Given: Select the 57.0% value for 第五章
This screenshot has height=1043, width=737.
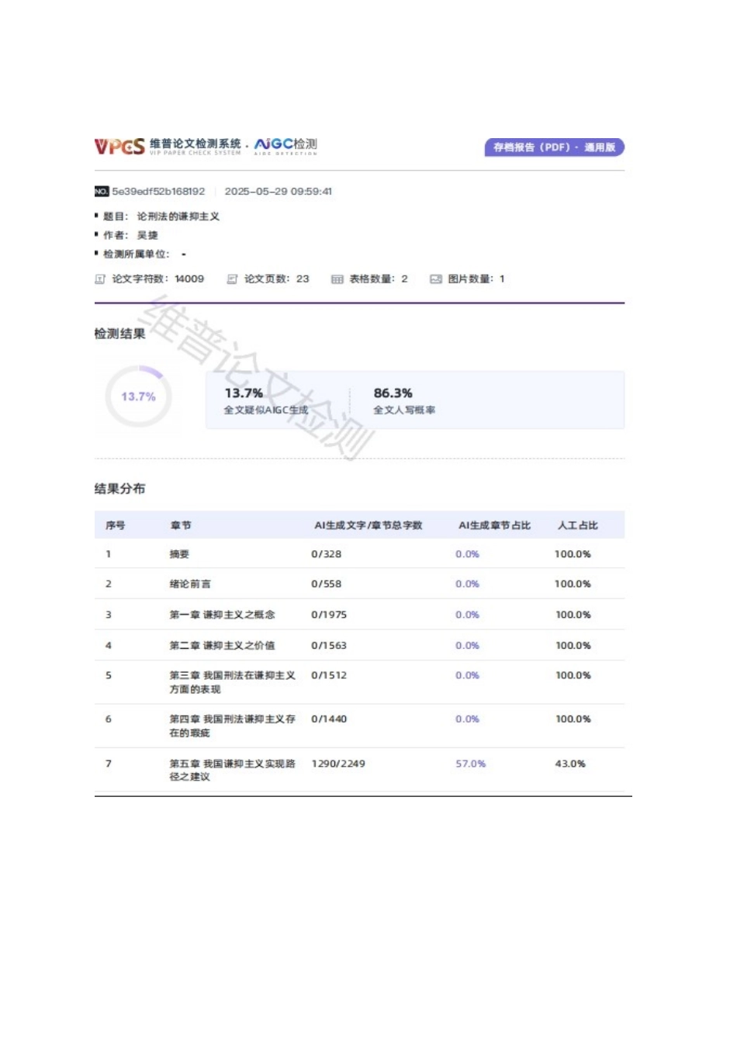Looking at the screenshot, I should (x=472, y=764).
